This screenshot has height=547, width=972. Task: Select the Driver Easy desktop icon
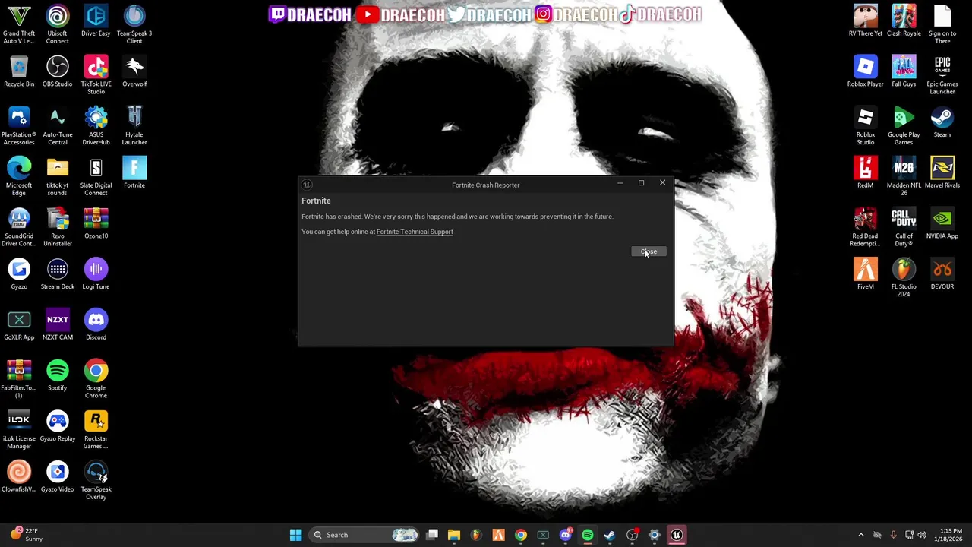click(x=96, y=21)
